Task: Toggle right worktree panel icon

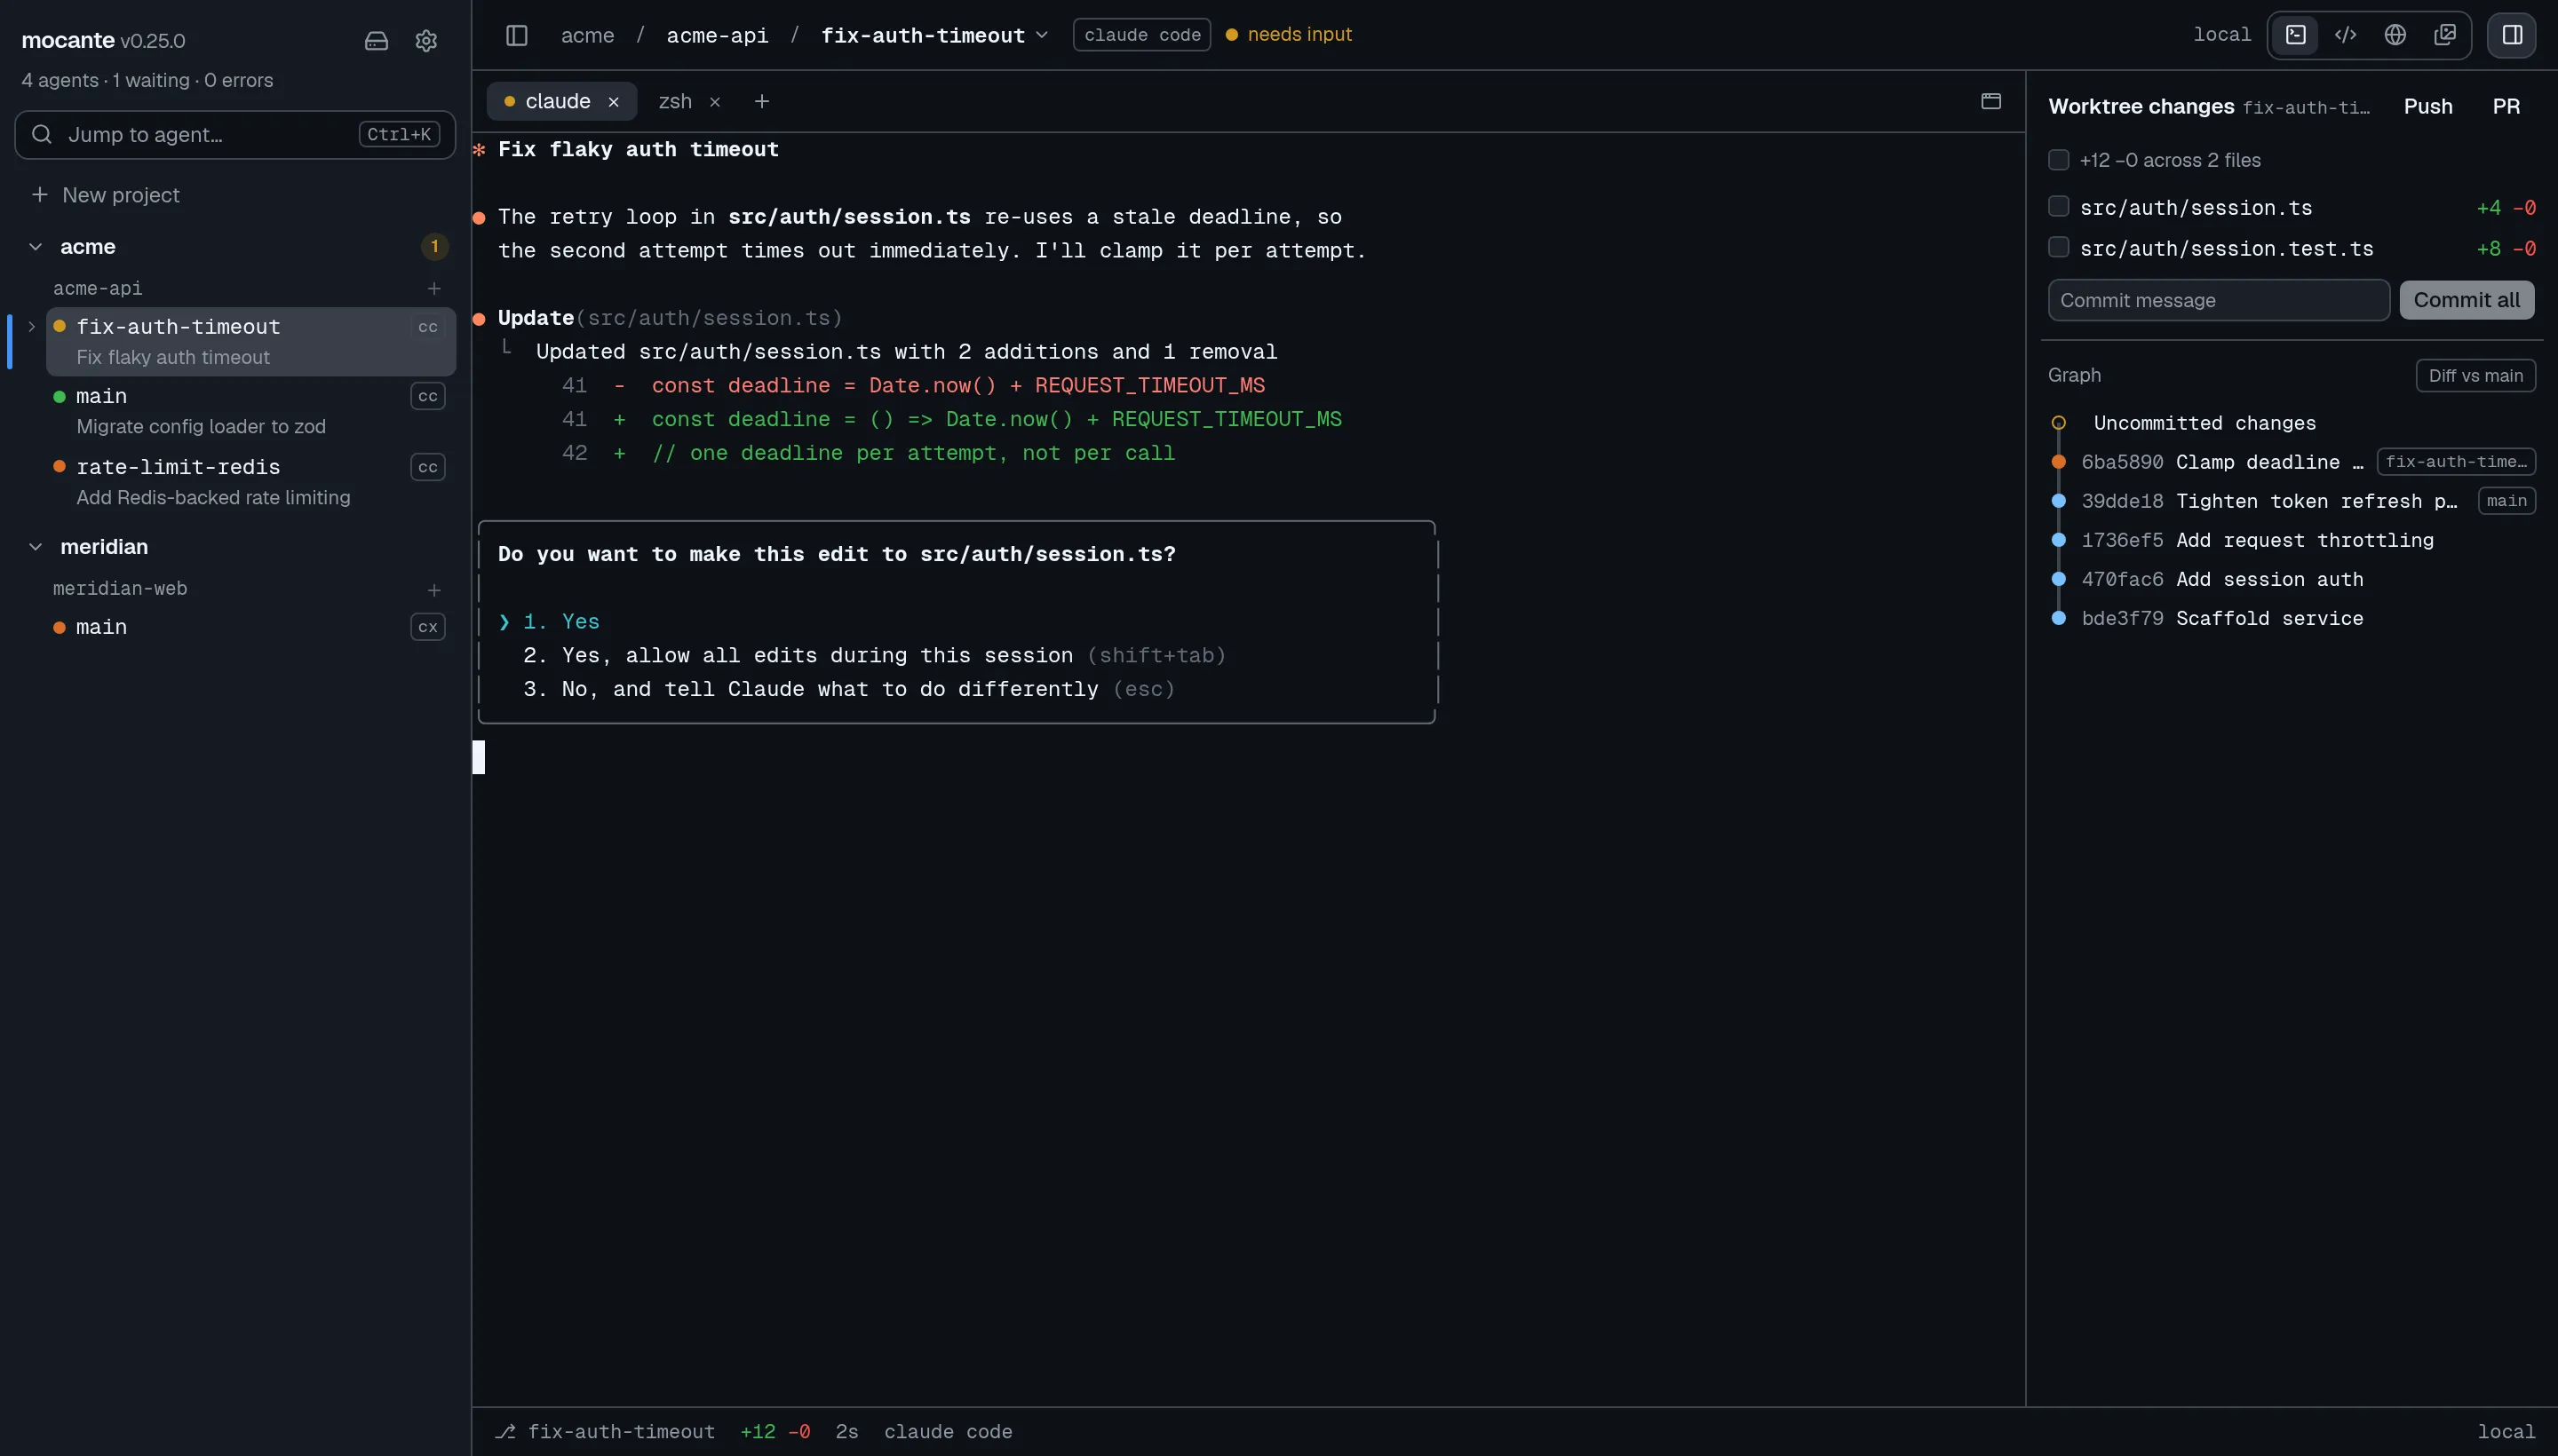Action: (x=2512, y=35)
